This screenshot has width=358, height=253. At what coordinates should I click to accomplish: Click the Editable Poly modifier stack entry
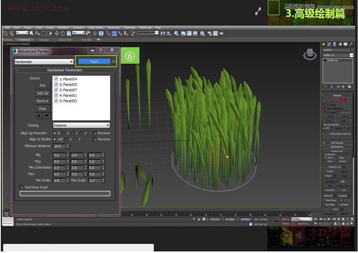[332, 60]
